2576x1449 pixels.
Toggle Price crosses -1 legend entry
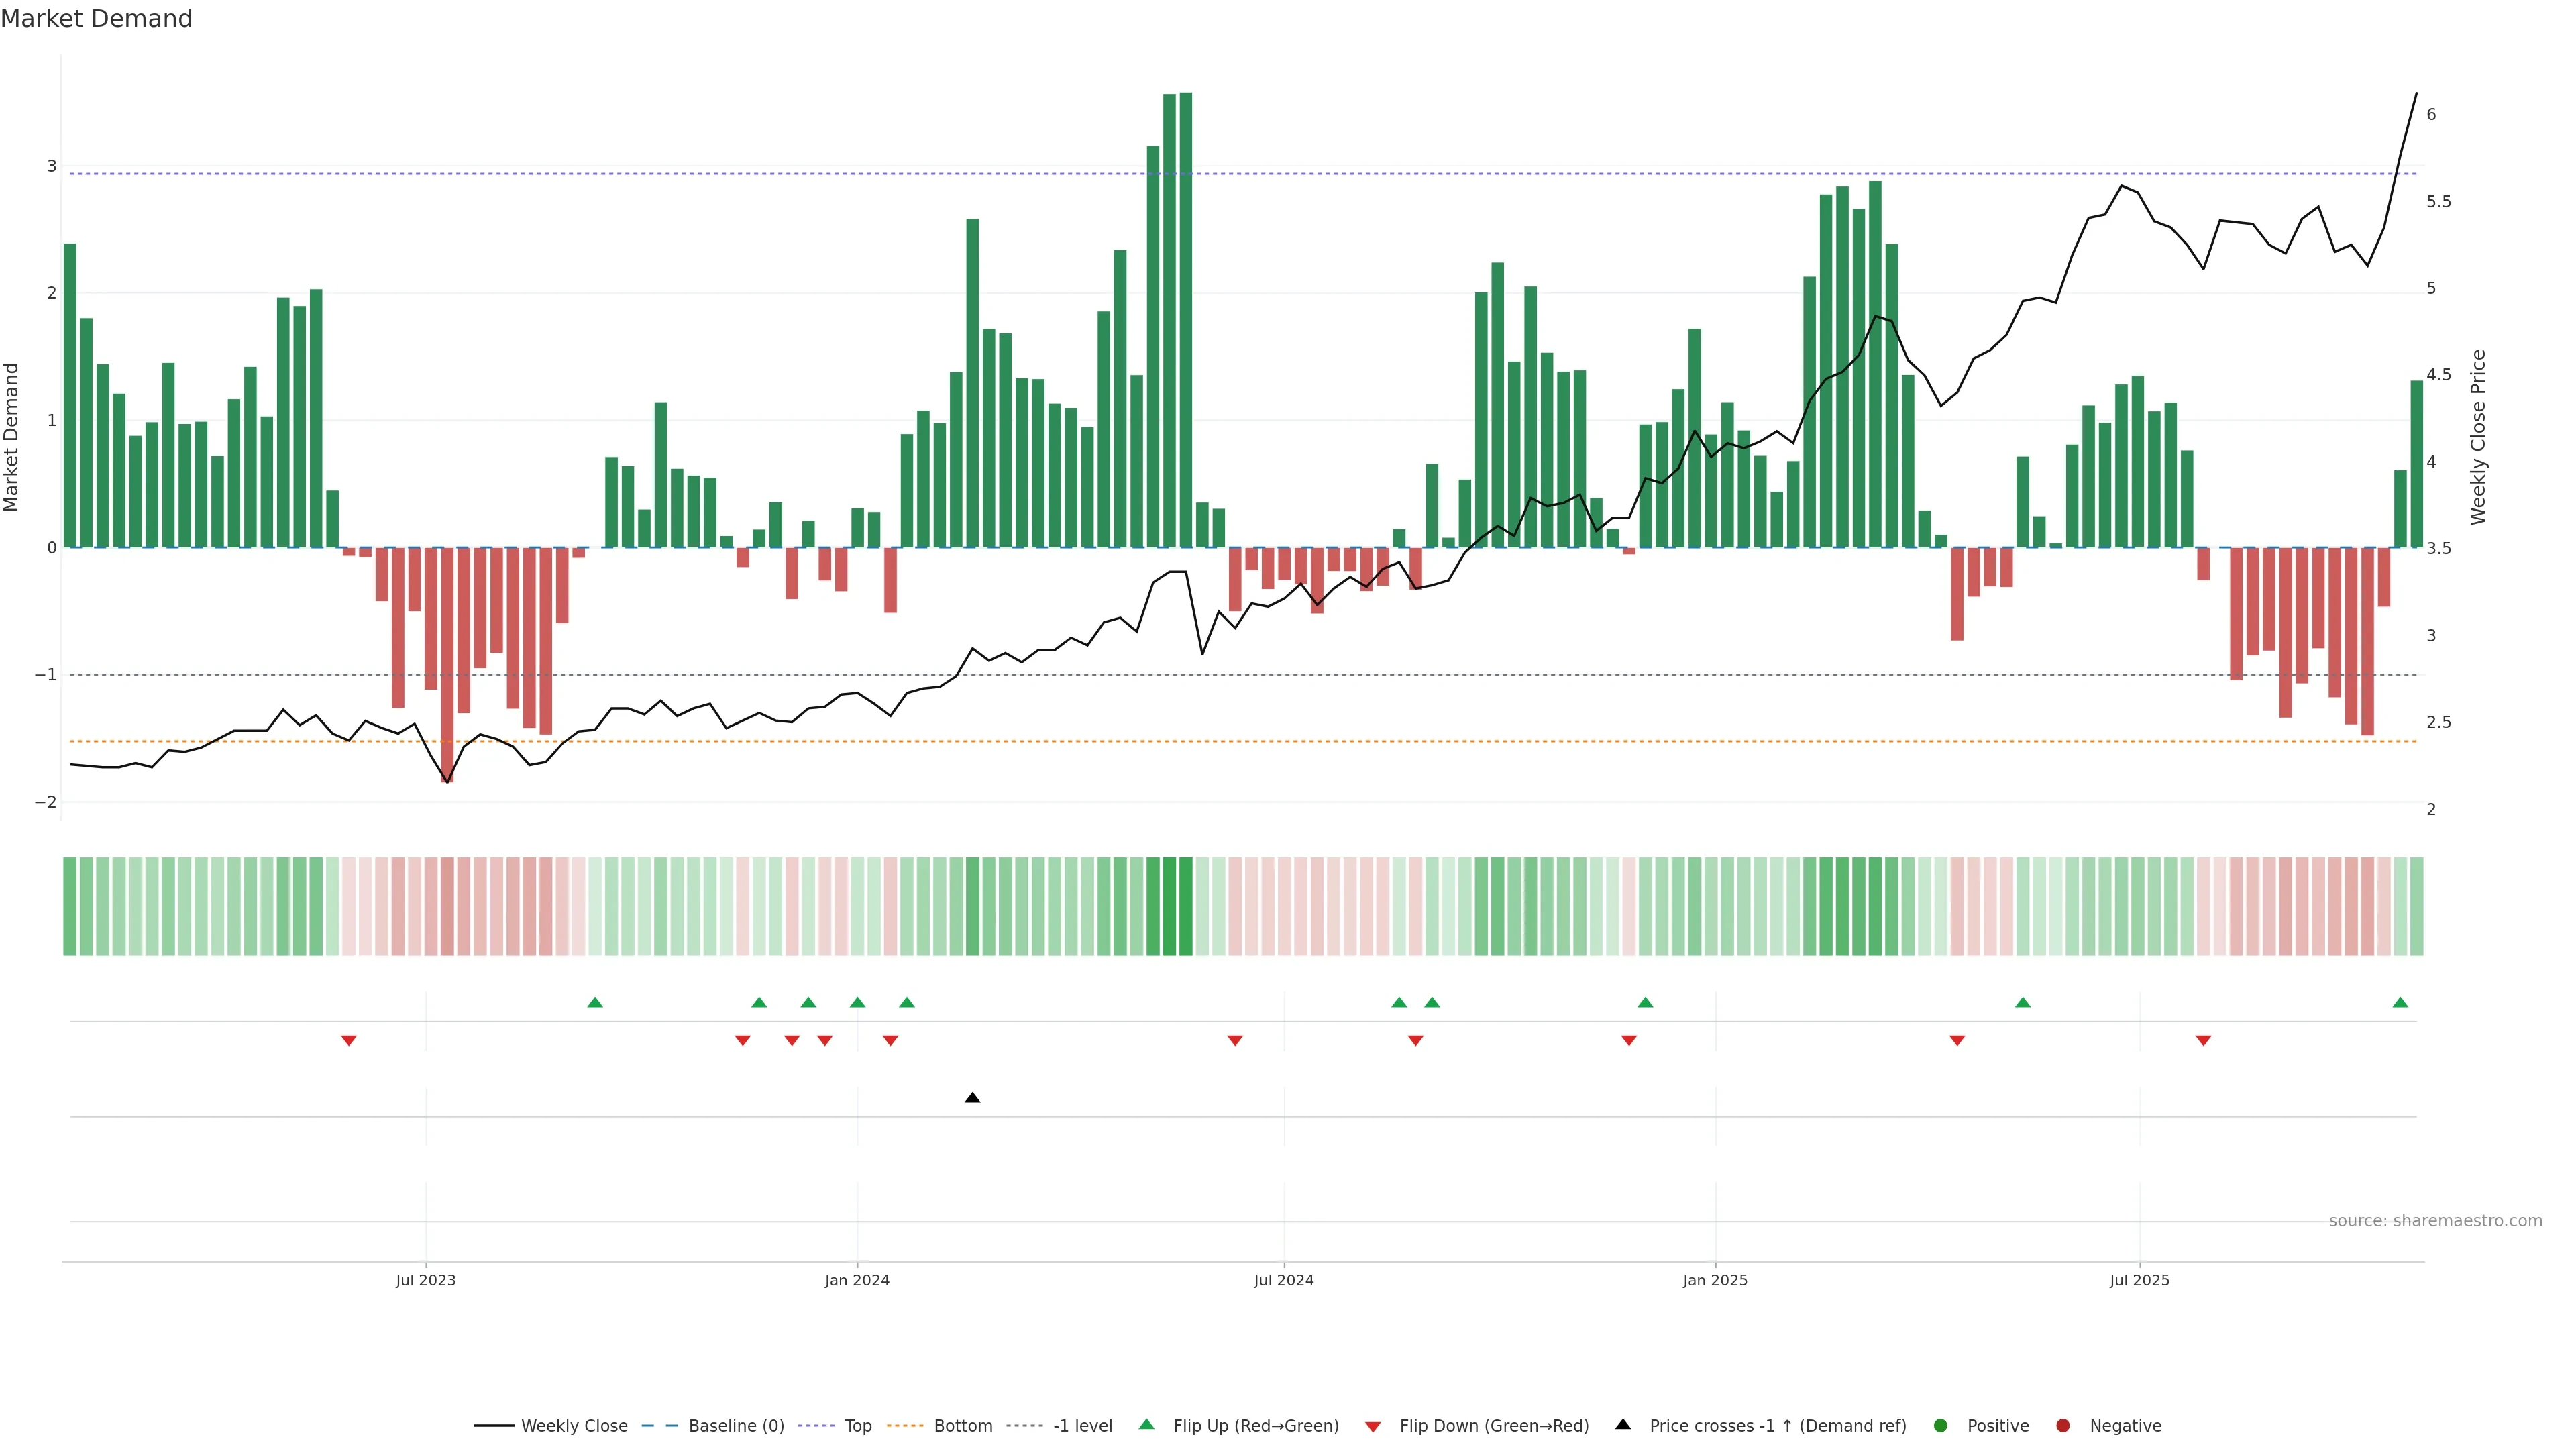point(1777,1426)
